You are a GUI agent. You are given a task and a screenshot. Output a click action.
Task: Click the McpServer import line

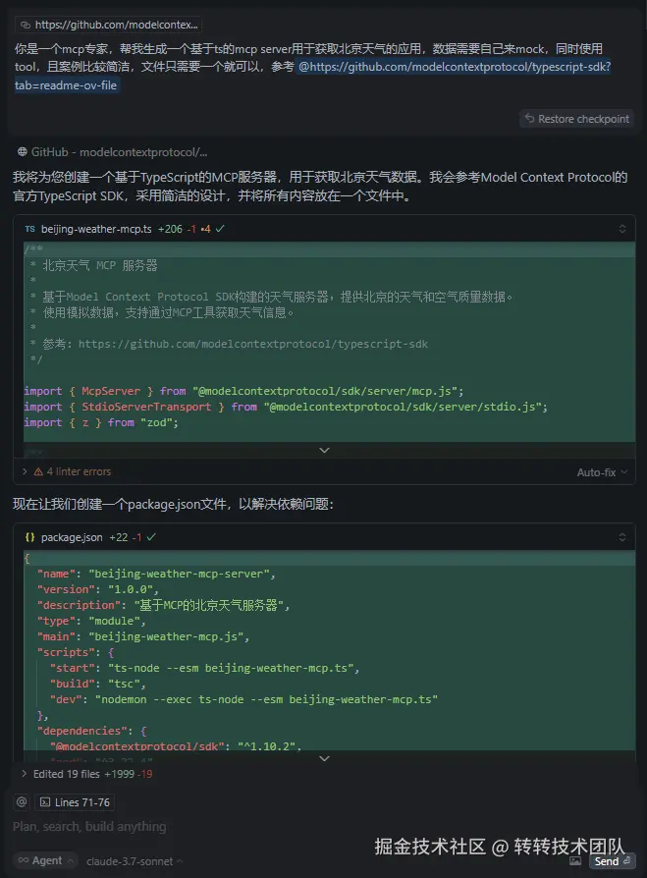click(243, 391)
